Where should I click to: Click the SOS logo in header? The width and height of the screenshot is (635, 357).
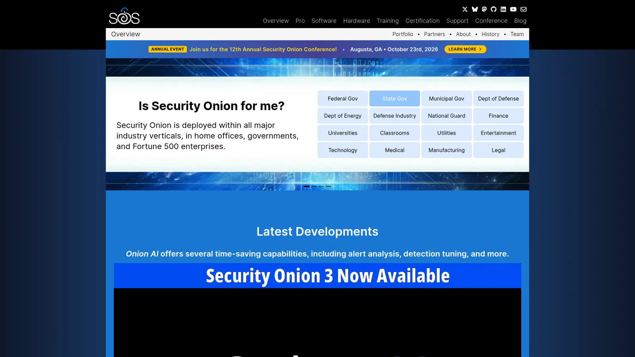tap(124, 16)
